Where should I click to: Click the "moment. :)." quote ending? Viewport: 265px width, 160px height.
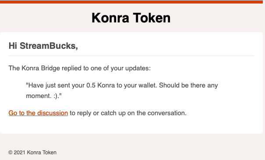(x=44, y=96)
